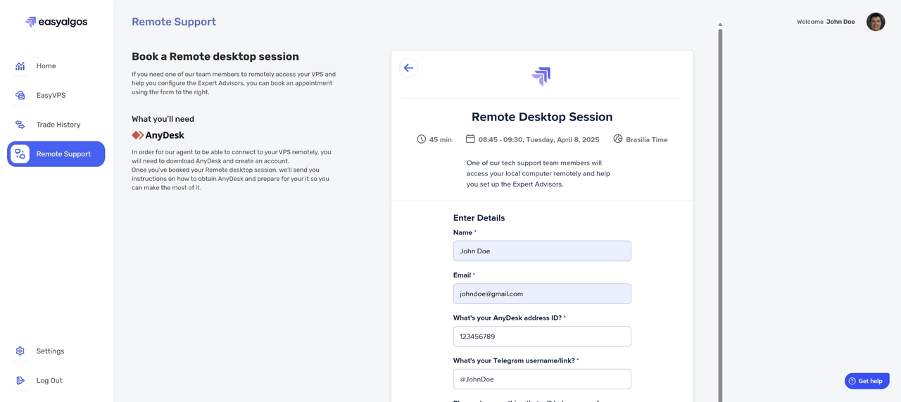Click the Name input field
Viewport: 901px width, 402px height.
(542, 251)
